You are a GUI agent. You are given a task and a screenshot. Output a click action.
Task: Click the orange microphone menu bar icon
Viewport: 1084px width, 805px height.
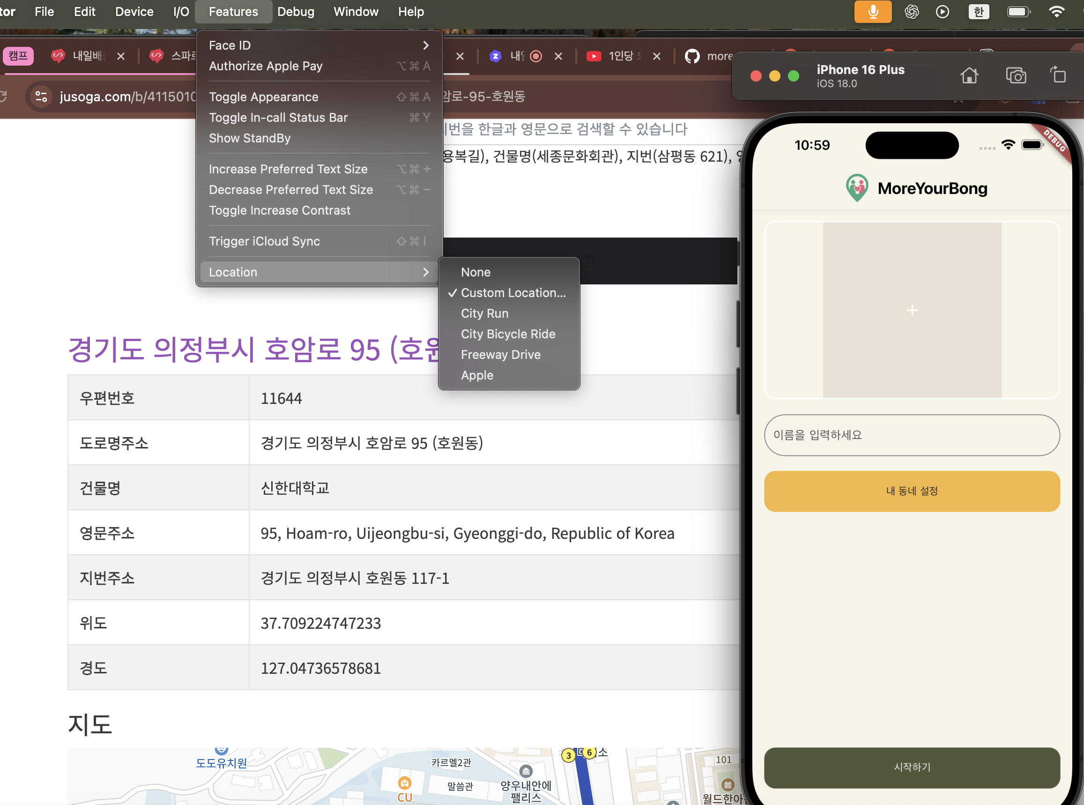[873, 12]
